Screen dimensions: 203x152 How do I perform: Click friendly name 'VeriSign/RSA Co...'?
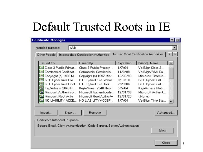(x=152, y=72)
